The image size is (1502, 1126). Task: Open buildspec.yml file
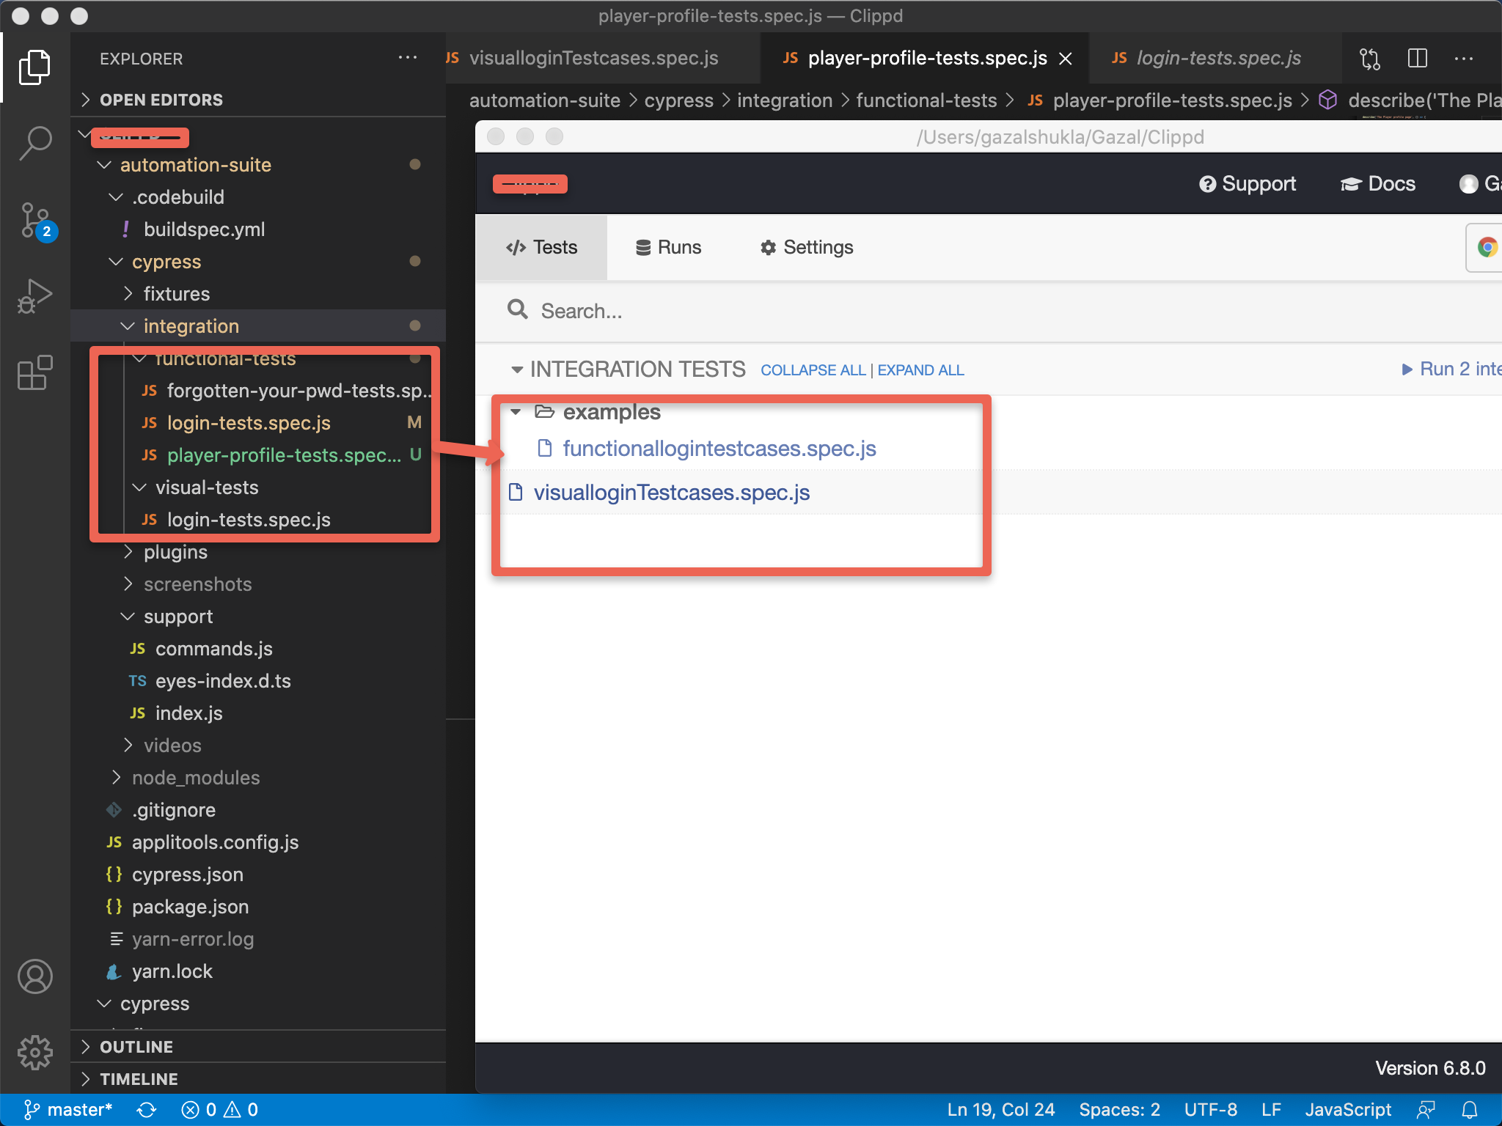[x=204, y=229]
